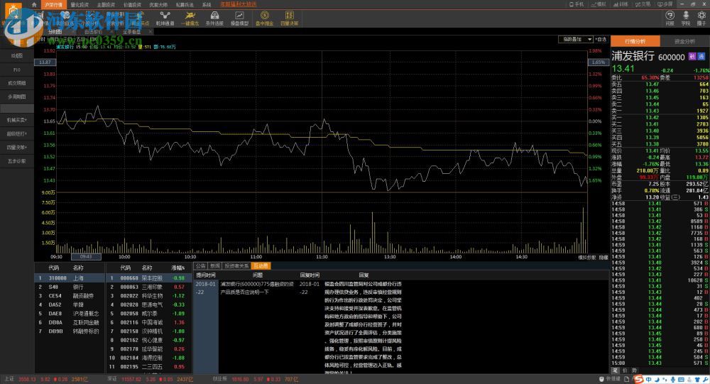Select 多周期图 in left sidebar
Viewport: 710px width, 384px height.
tap(17, 97)
